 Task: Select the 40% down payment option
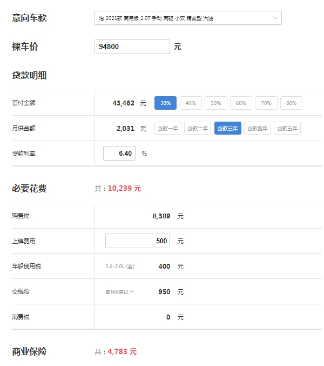click(191, 103)
